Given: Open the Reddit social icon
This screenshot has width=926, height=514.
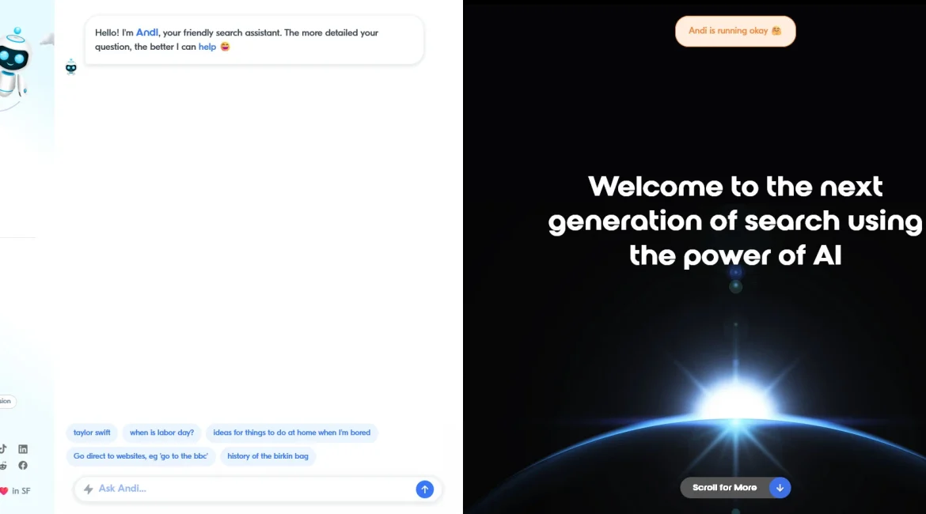Looking at the screenshot, I should coord(3,466).
